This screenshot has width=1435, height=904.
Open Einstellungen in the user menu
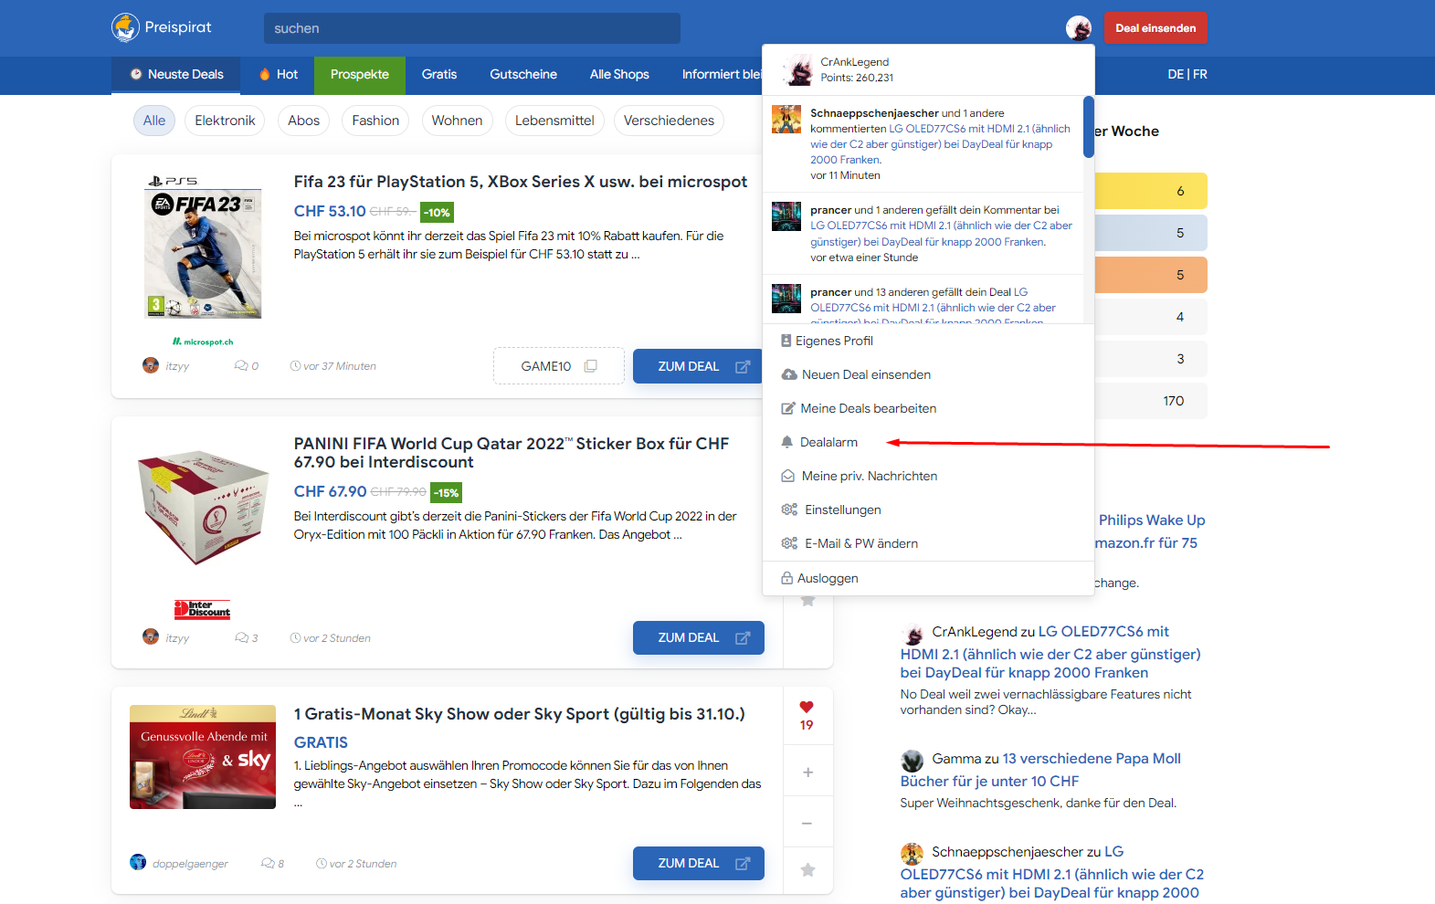[x=842, y=510]
